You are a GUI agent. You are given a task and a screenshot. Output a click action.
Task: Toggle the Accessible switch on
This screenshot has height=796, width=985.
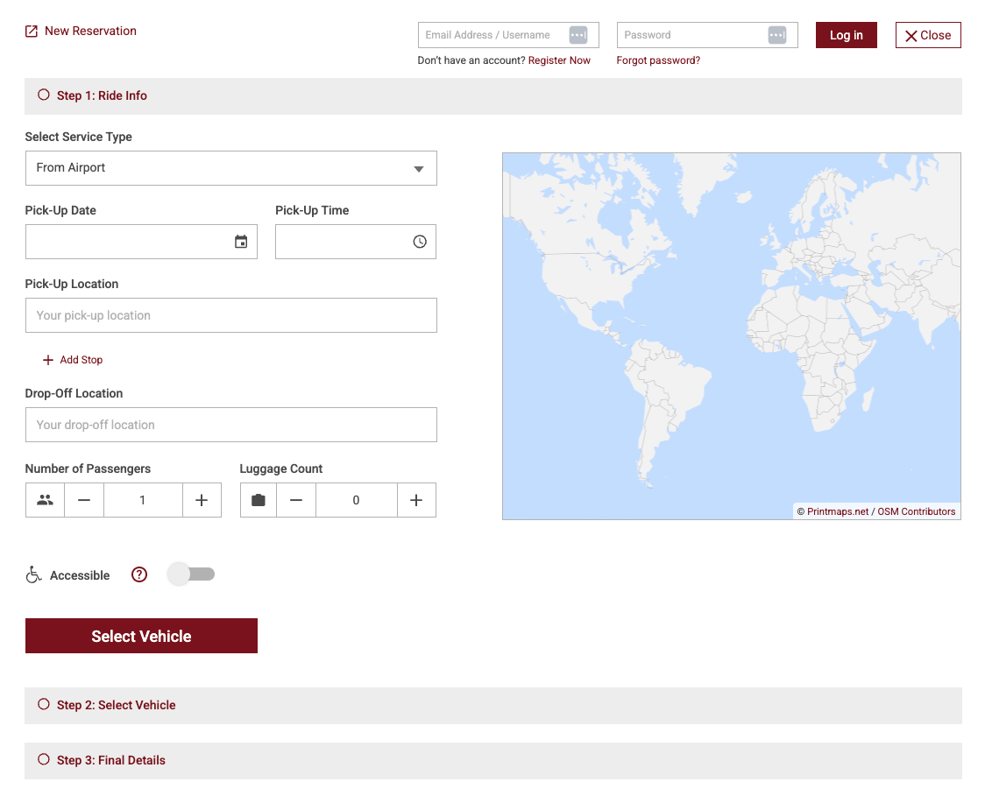coord(191,574)
